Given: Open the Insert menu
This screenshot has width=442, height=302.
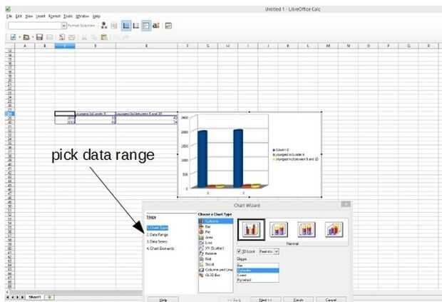Looking at the screenshot, I should point(41,16).
